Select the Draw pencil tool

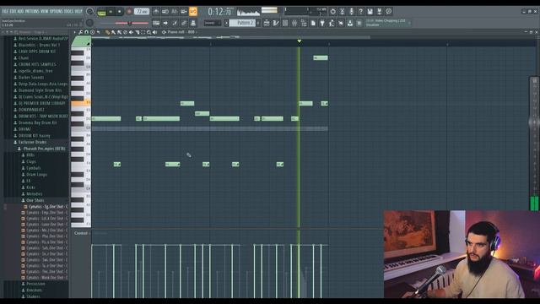pos(107,32)
